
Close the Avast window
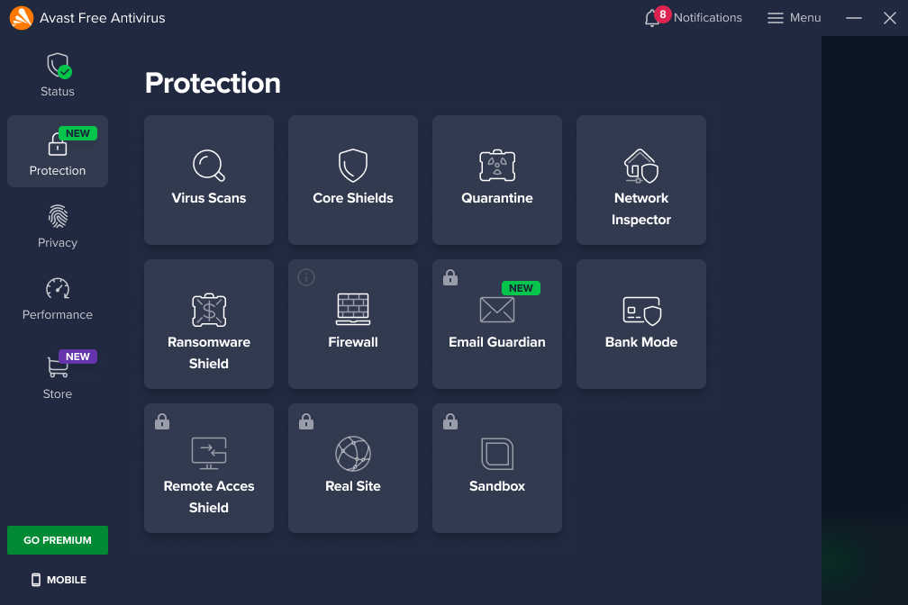pyautogui.click(x=890, y=18)
